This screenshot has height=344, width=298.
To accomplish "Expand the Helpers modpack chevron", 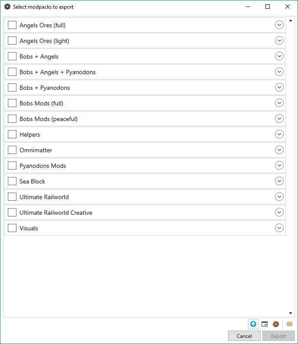I will (x=279, y=134).
